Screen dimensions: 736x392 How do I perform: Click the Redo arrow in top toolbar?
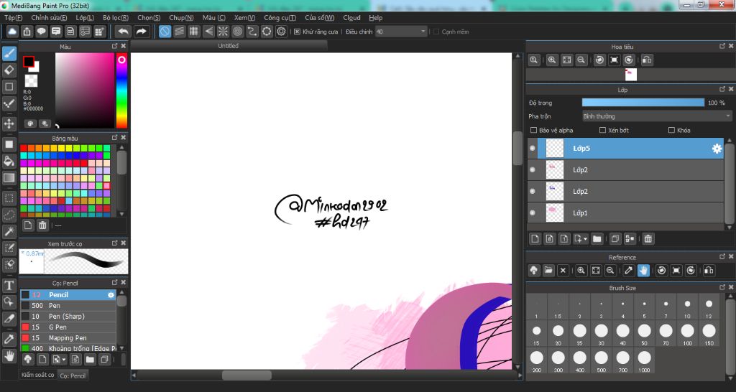point(141,32)
